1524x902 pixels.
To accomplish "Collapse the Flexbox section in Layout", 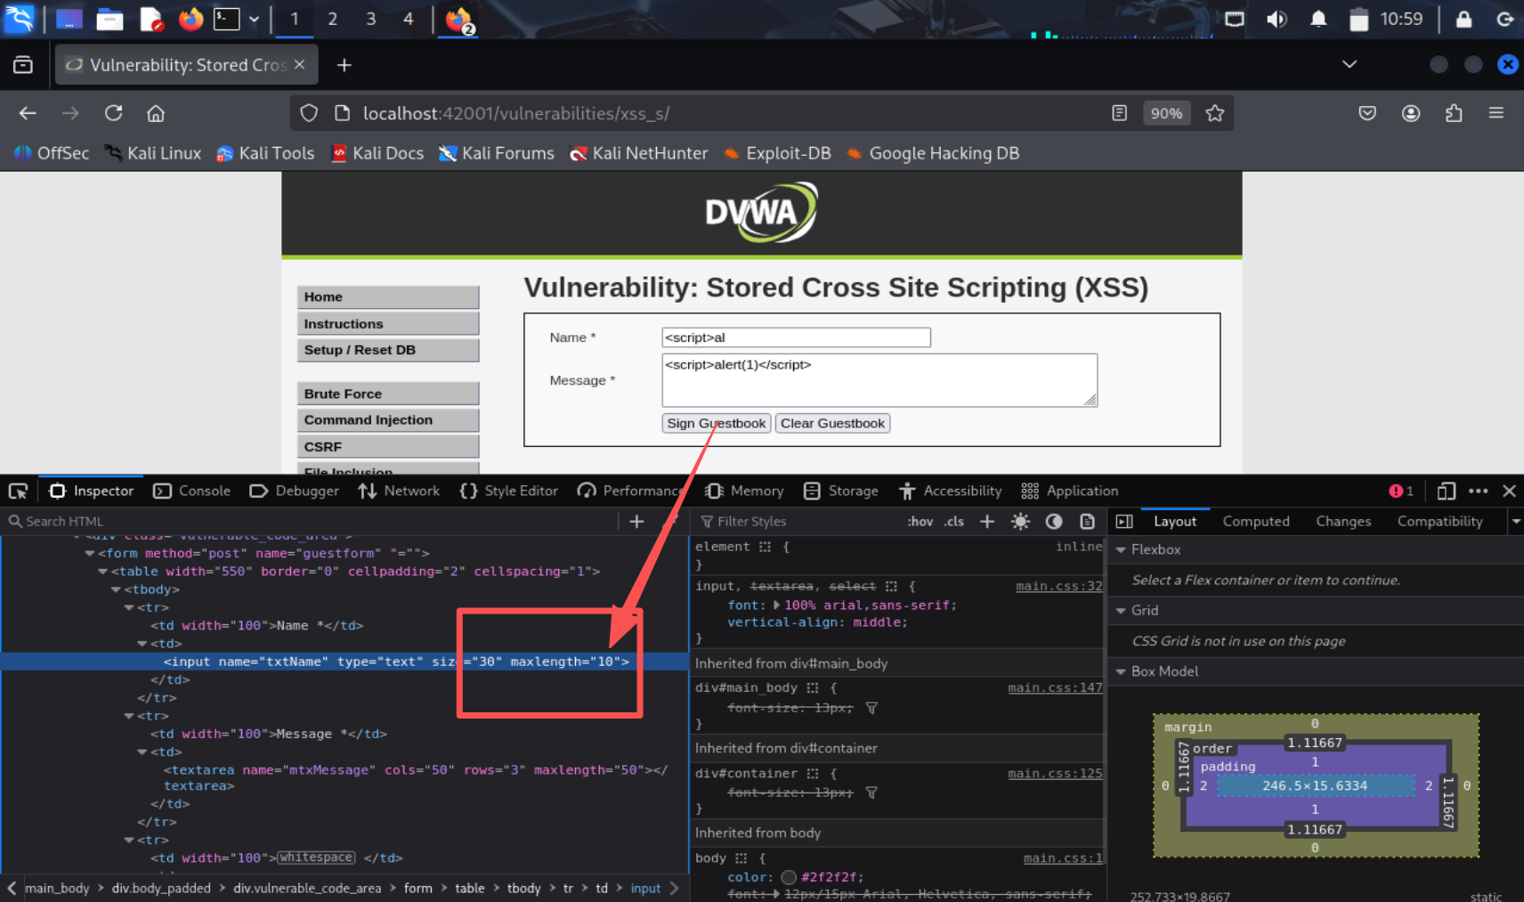I will click(x=1121, y=549).
